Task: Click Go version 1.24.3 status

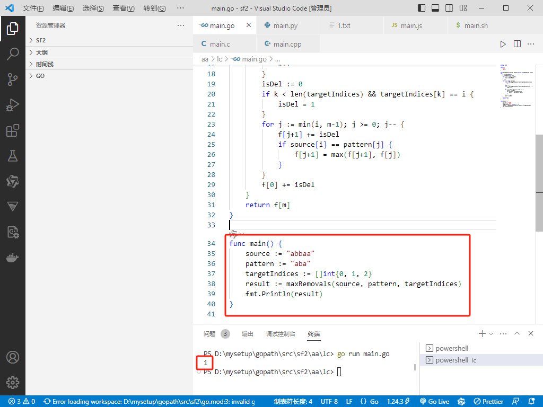Action: [x=398, y=402]
